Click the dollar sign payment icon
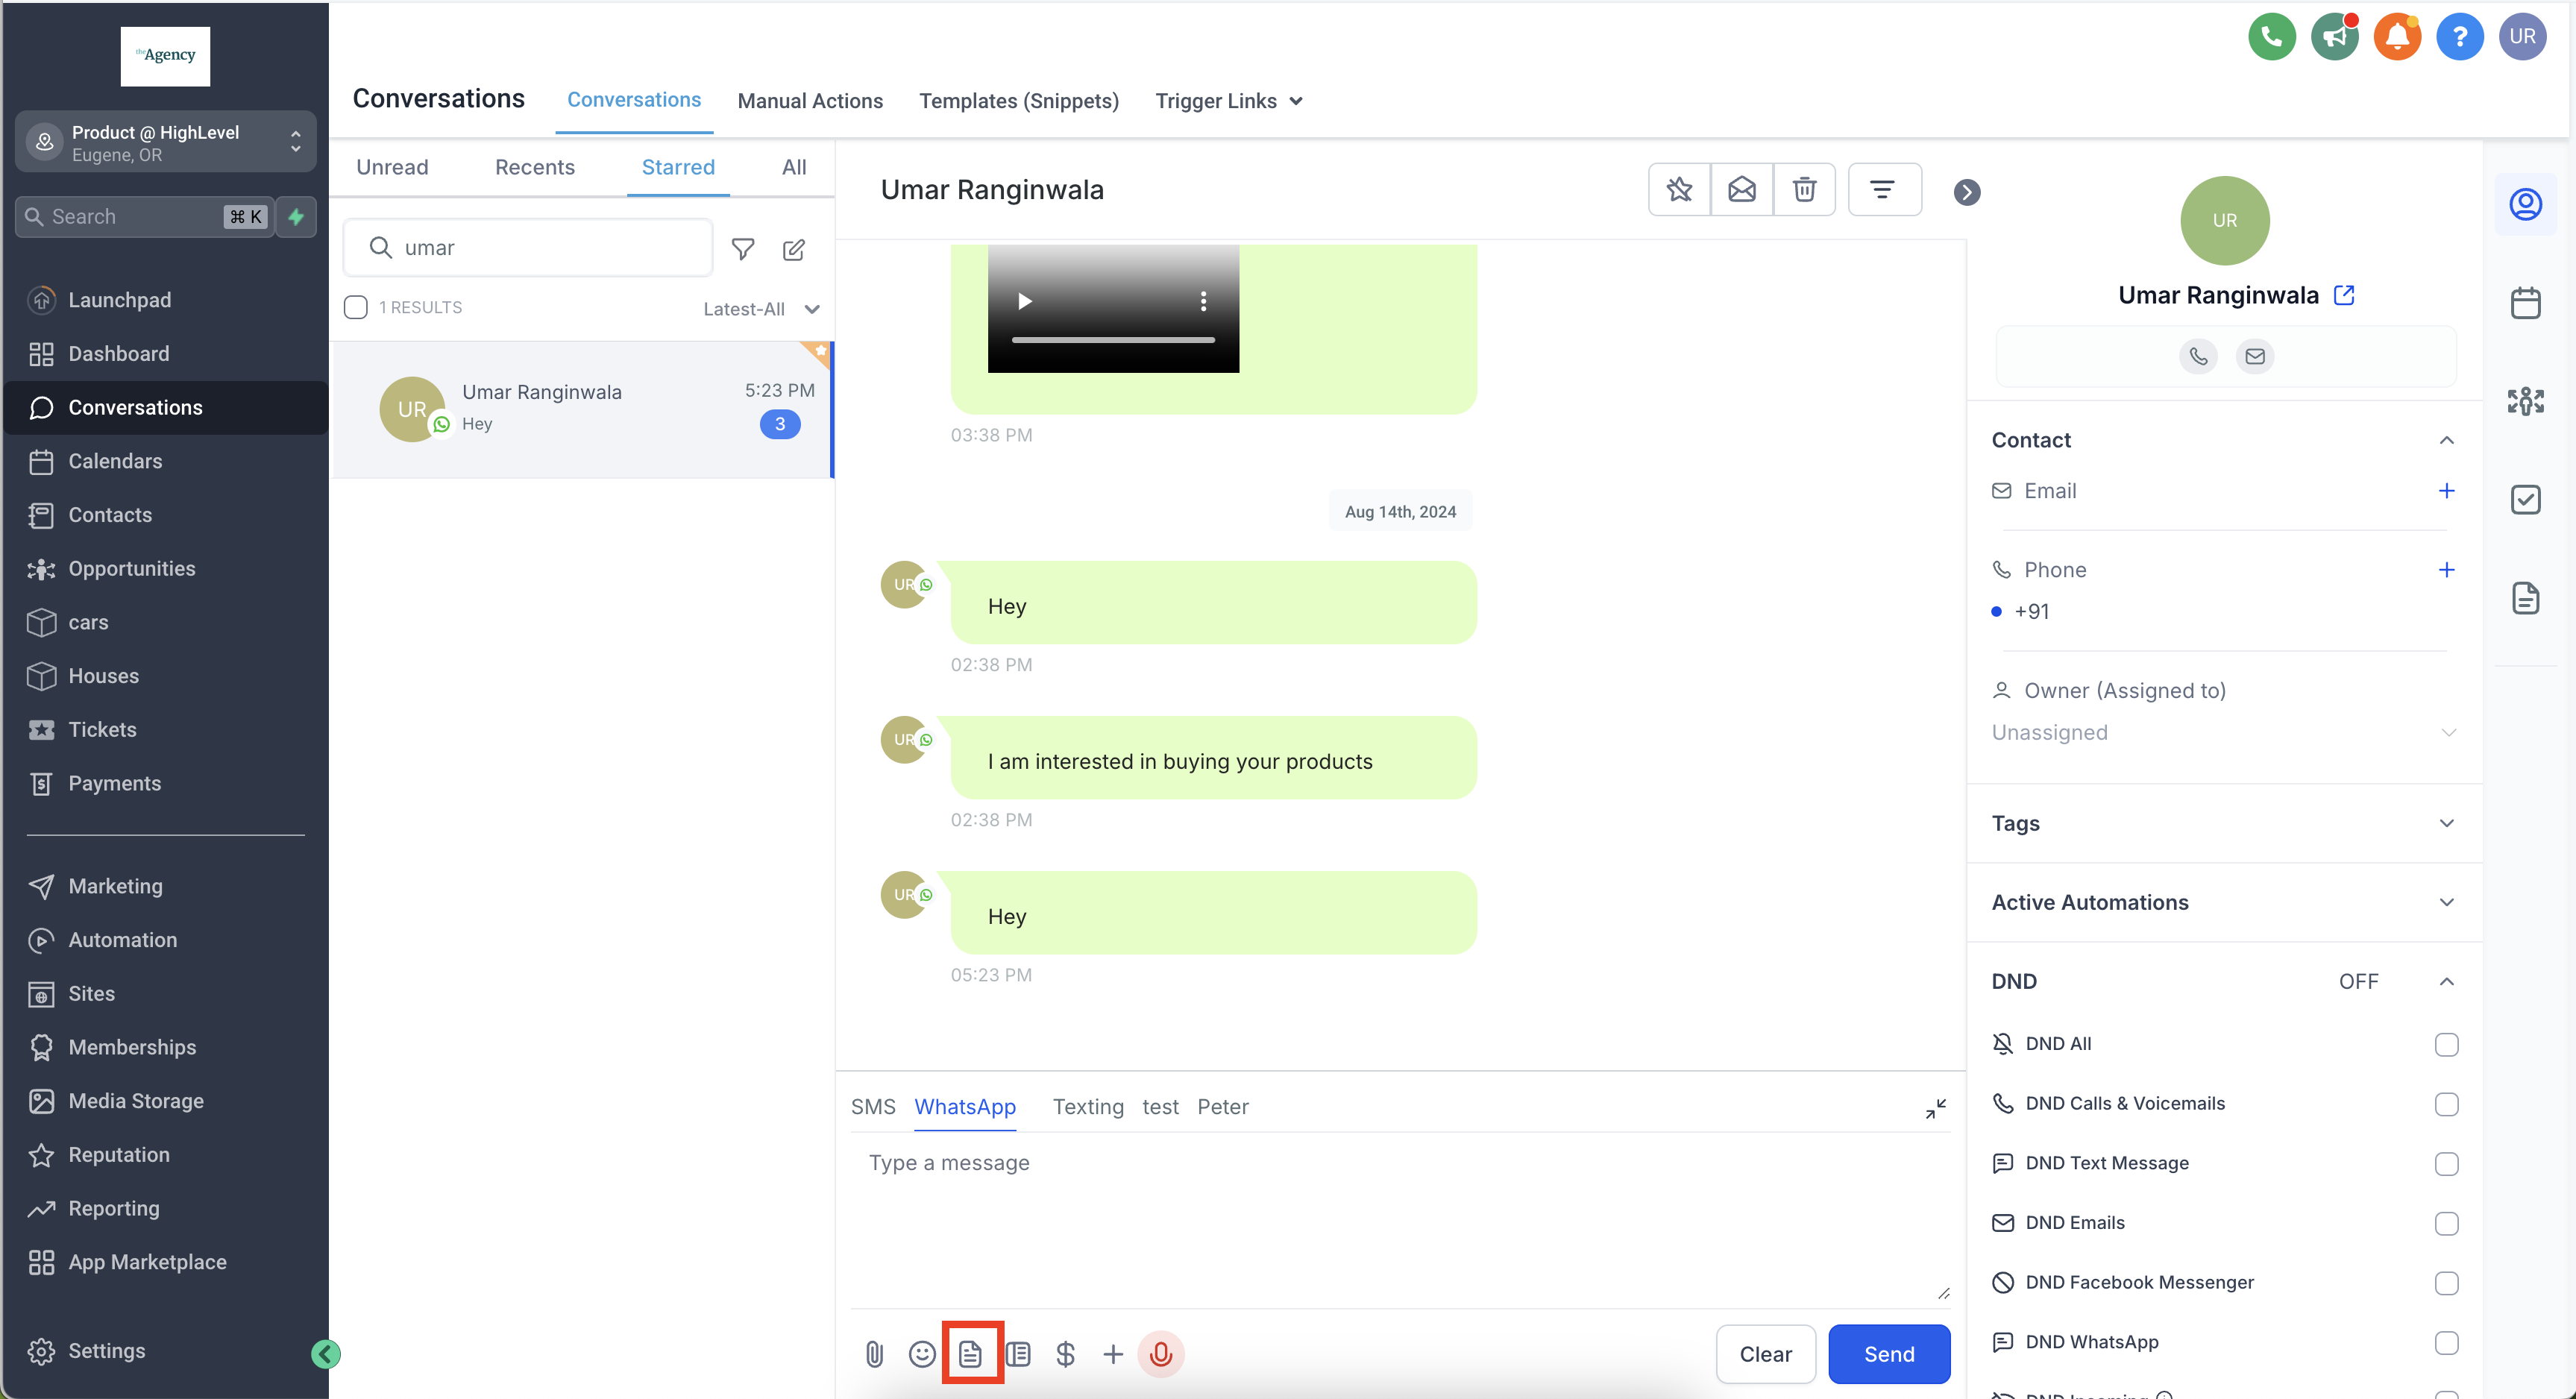Image resolution: width=2576 pixels, height=1399 pixels. pos(1065,1353)
